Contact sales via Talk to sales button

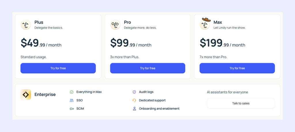(241, 103)
